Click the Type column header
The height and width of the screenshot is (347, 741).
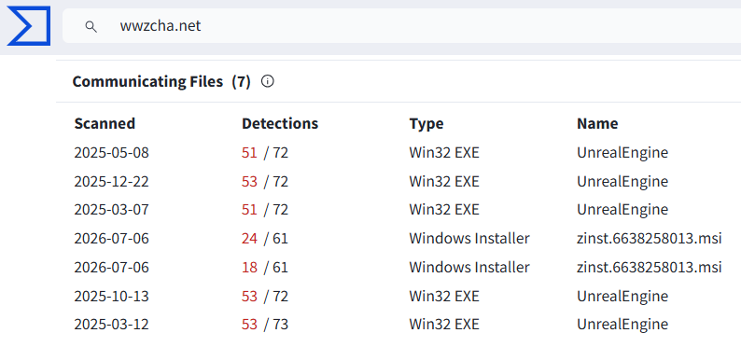pyautogui.click(x=426, y=124)
